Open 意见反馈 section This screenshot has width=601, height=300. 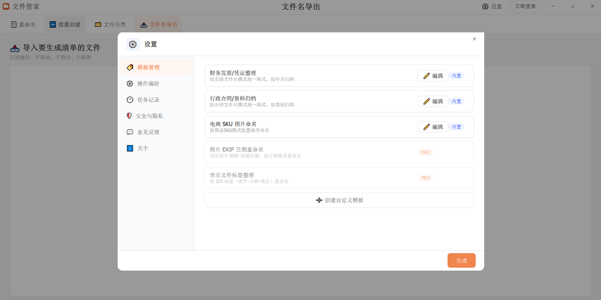point(156,132)
